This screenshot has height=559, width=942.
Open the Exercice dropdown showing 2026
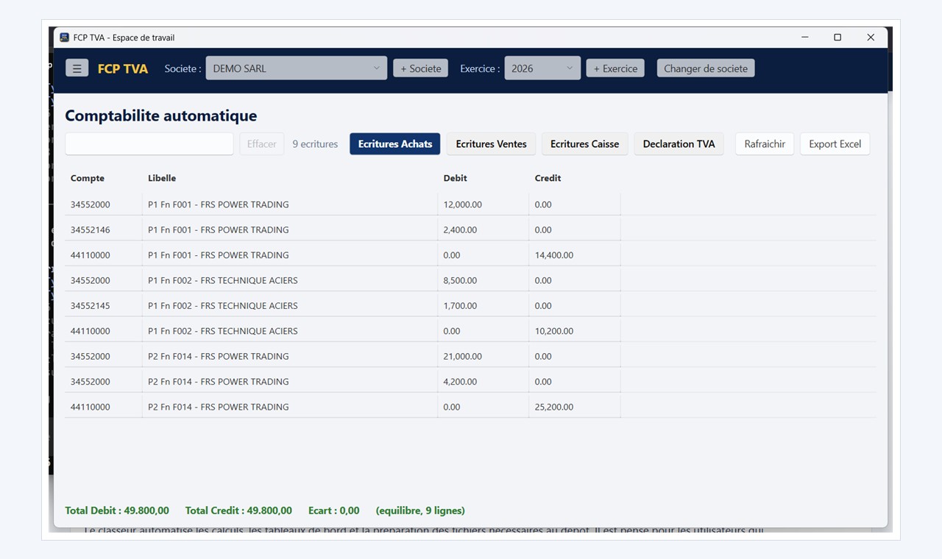(x=542, y=68)
